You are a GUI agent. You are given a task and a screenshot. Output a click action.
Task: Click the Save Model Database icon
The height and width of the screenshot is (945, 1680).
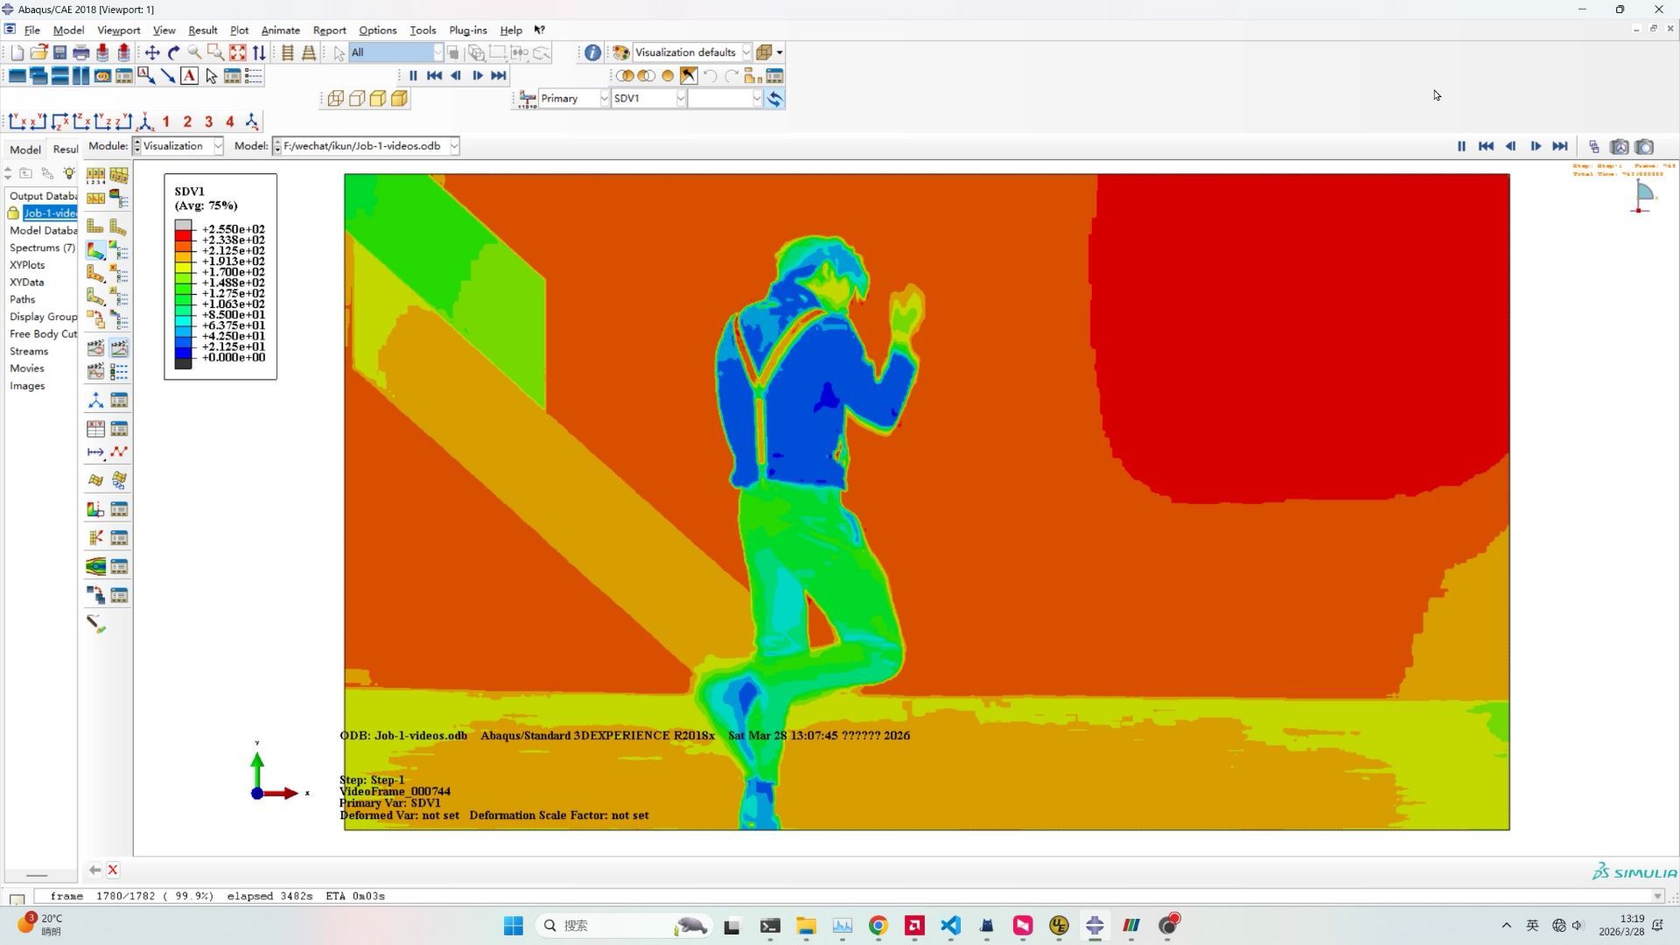[x=59, y=52]
